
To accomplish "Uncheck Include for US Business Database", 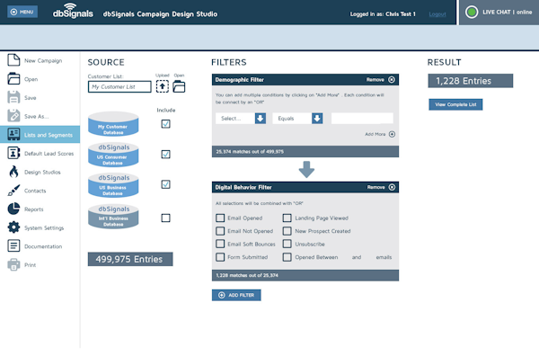I will [x=165, y=184].
